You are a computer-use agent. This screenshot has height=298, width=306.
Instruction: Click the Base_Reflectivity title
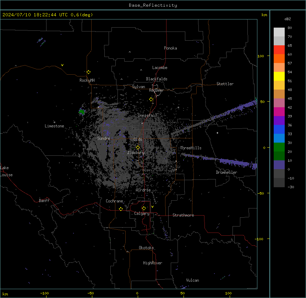(153, 5)
